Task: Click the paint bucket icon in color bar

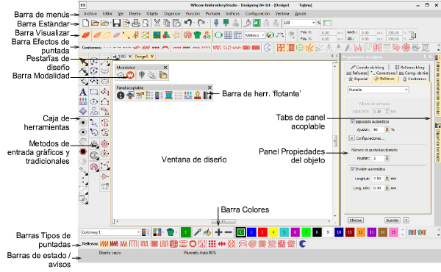Action: [207, 232]
